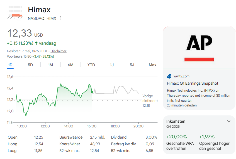The image size is (236, 159).
Task: Select the YTD chart tab
Action: click(91, 65)
